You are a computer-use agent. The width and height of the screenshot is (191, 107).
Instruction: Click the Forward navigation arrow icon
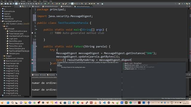[x=98, y=4]
